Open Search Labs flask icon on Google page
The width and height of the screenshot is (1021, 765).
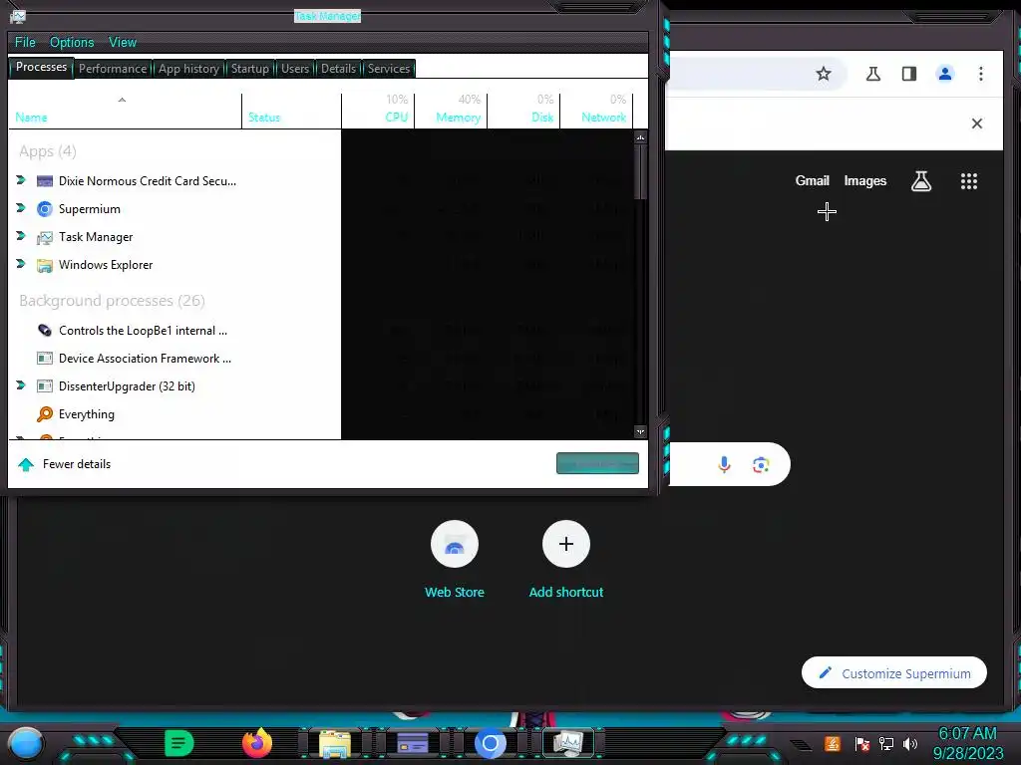coord(920,181)
